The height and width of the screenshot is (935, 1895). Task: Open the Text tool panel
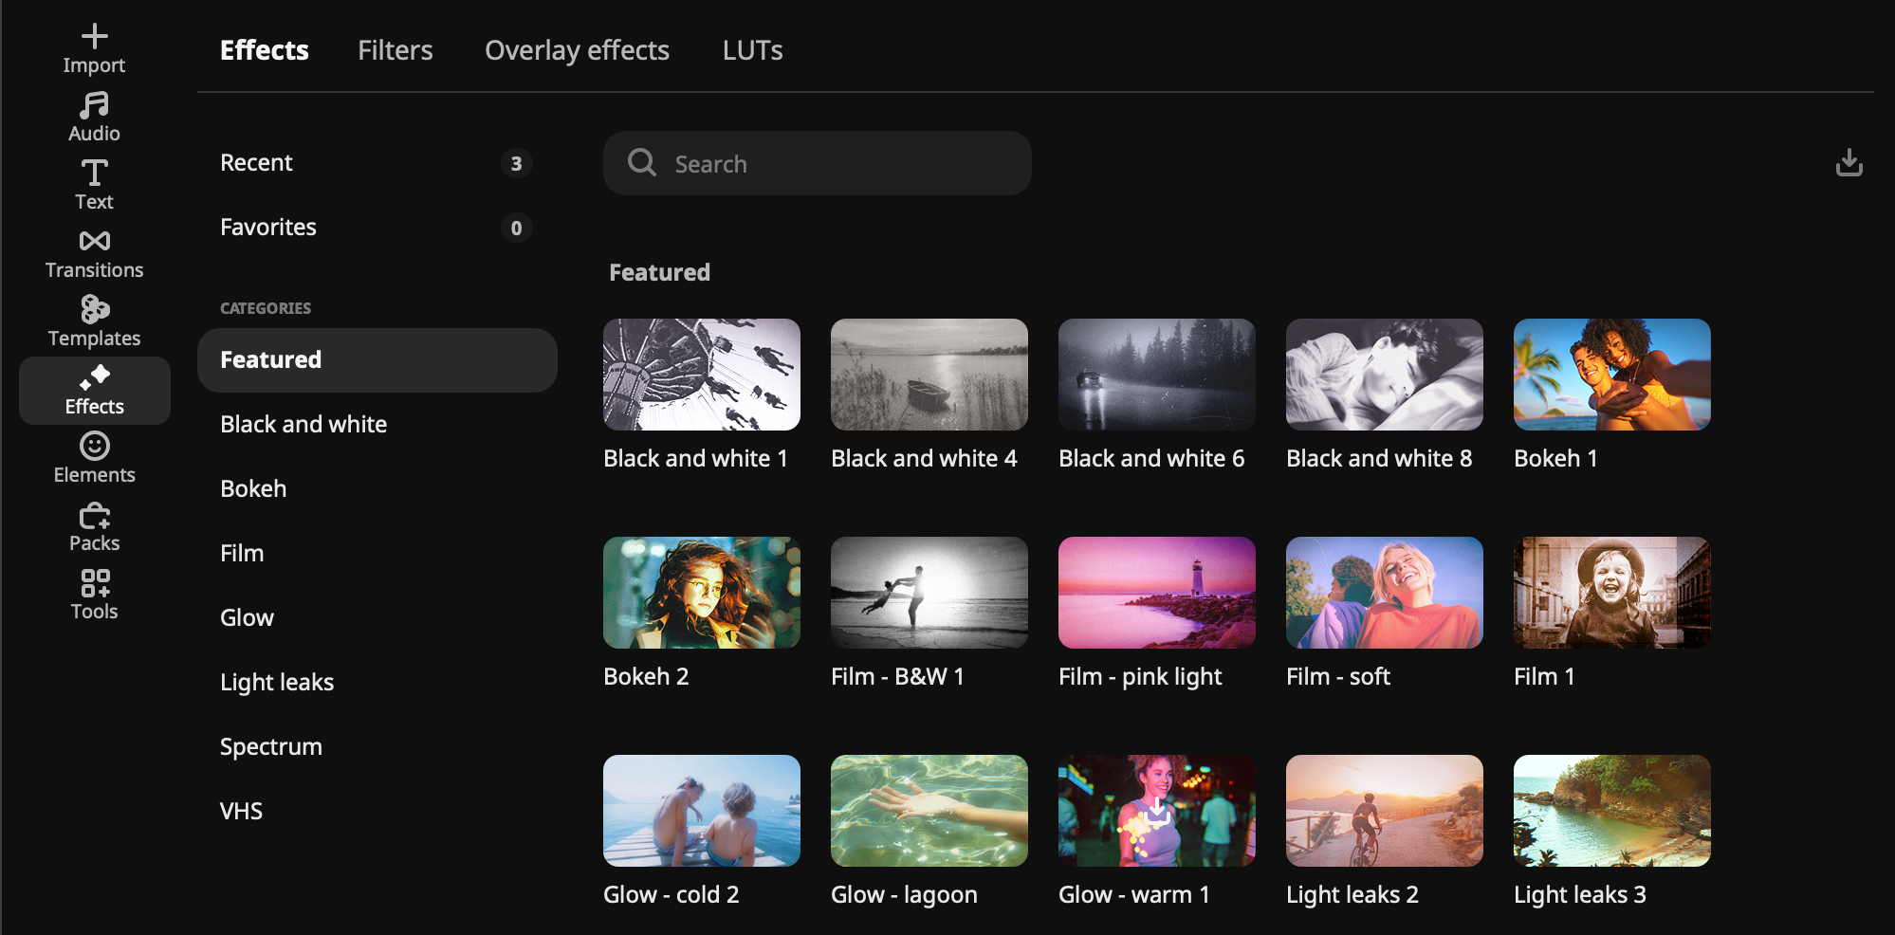click(94, 186)
